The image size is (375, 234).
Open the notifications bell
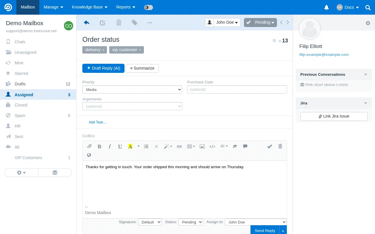click(326, 8)
